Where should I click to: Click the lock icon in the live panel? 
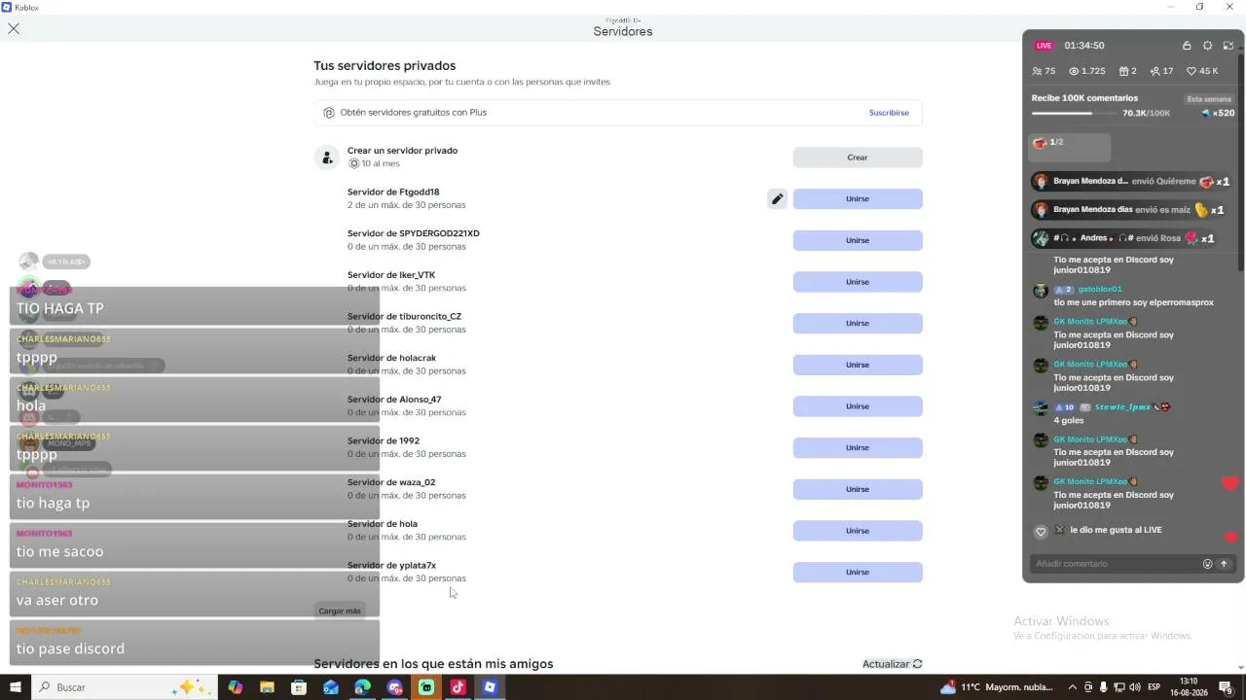point(1187,46)
